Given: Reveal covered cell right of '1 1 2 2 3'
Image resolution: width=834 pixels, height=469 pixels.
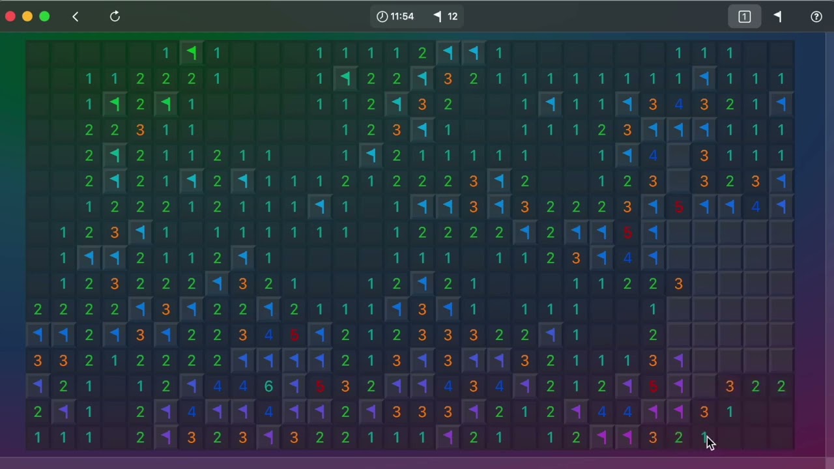Looking at the screenshot, I should (704, 284).
